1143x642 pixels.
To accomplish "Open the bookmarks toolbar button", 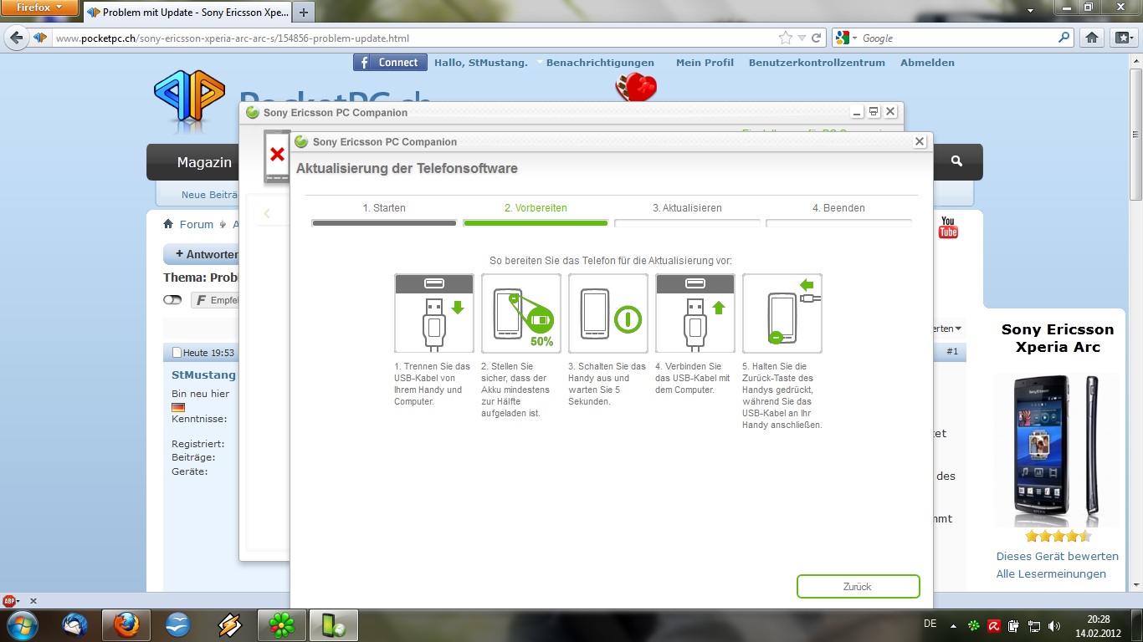I will pos(1122,38).
